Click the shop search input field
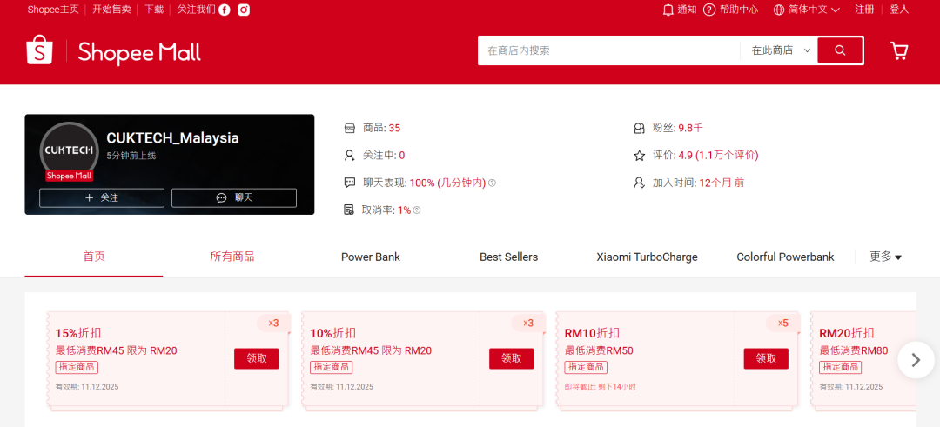Viewport: 940px width, 427px height. (609, 50)
